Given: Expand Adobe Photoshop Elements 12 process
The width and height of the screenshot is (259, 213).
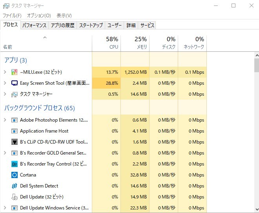Looking at the screenshot, I should (x=5, y=120).
